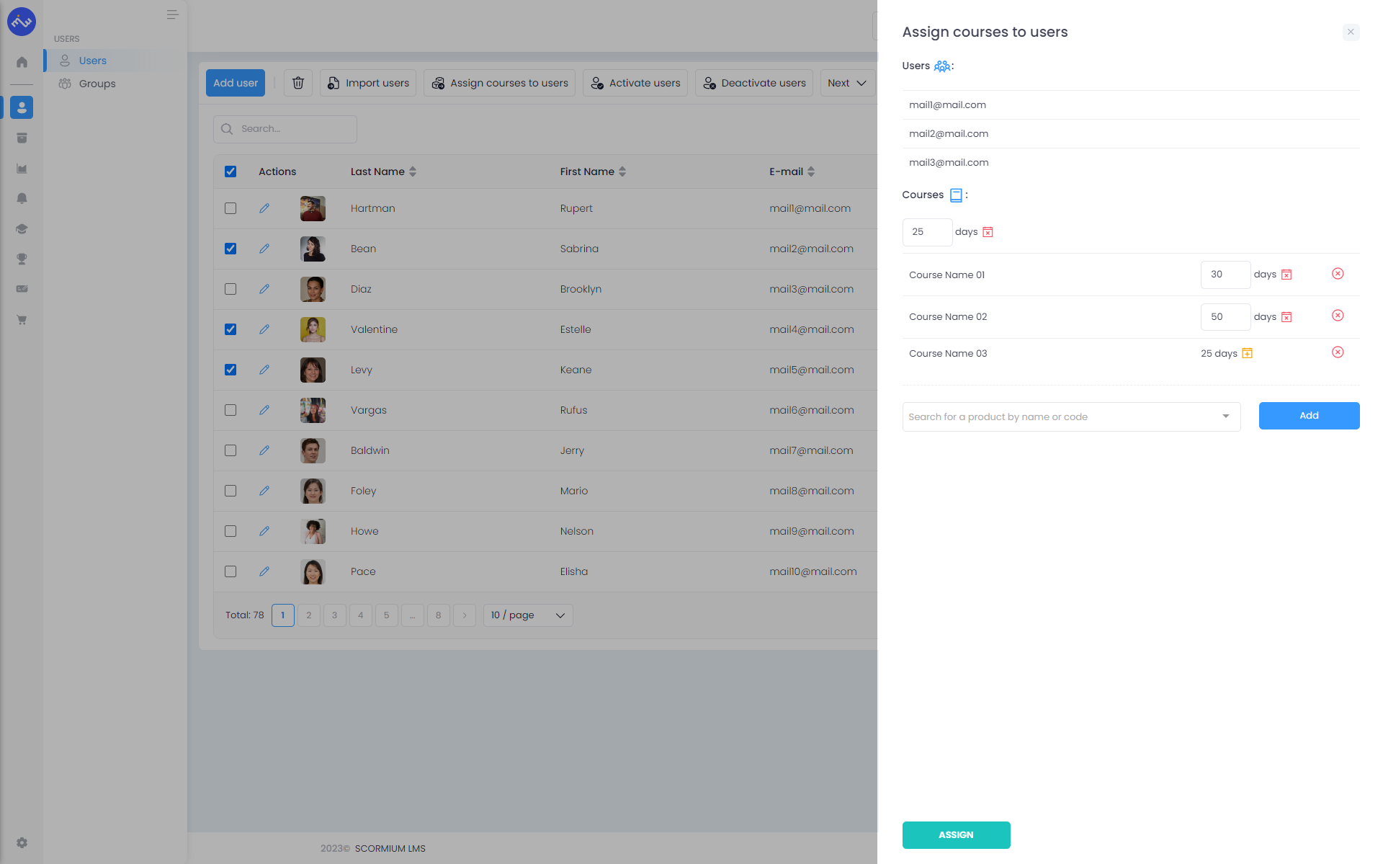This screenshot has width=1383, height=864.
Task: Expand the Next dropdown button
Action: 847,83
